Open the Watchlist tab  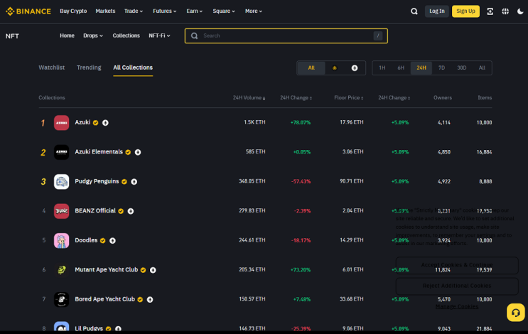coord(51,68)
